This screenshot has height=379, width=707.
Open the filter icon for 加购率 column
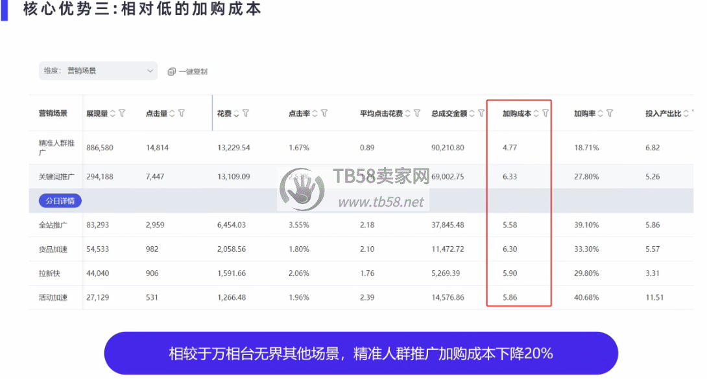coord(609,113)
